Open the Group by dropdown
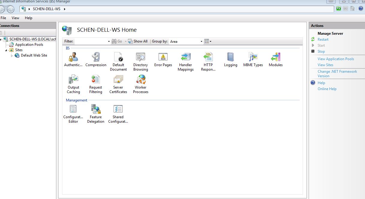Image resolution: width=365 pixels, height=199 pixels. 200,41
